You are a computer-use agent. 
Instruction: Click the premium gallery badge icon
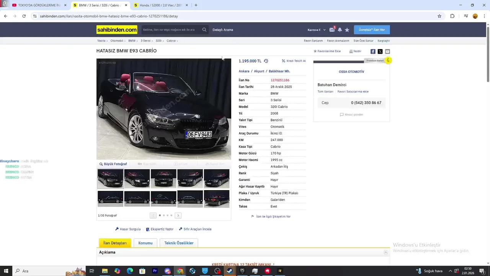pyautogui.click(x=388, y=61)
